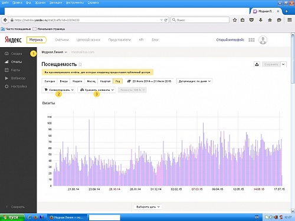Viewport: 295px width, 221px height.
Task: Open the Закладки menu
Action: click(55, 2)
